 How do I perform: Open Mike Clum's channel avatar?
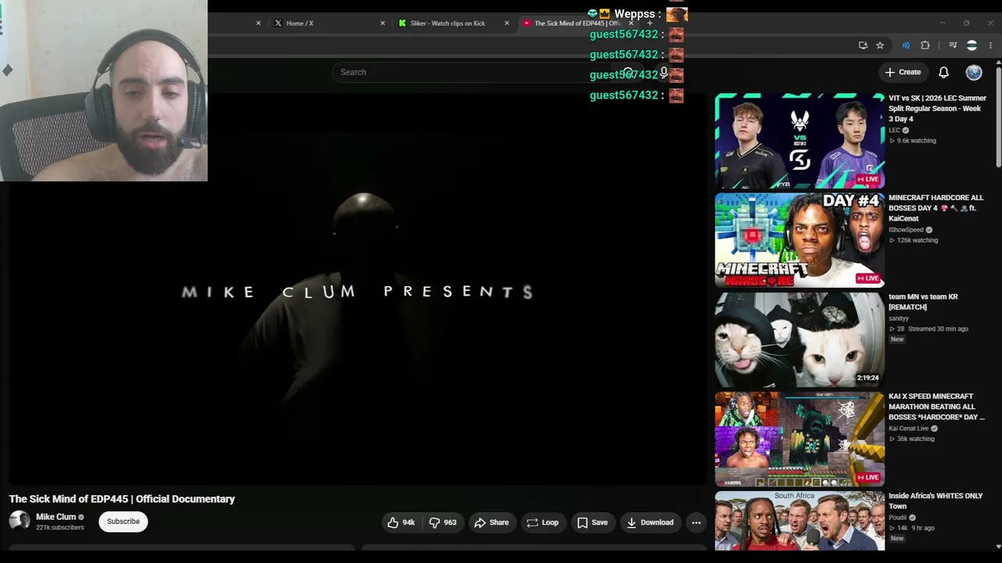coord(20,522)
